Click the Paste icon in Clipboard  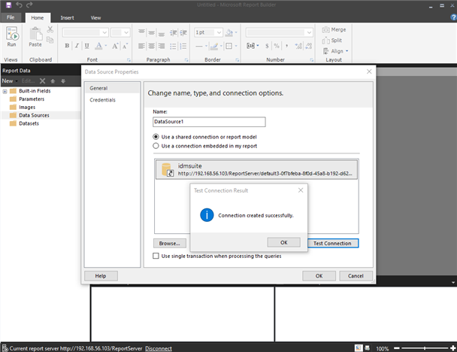pos(35,35)
